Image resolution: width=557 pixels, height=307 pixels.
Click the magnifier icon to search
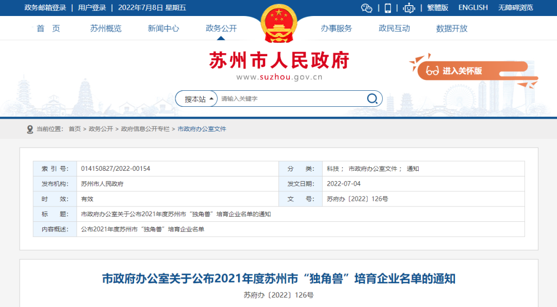click(x=372, y=99)
